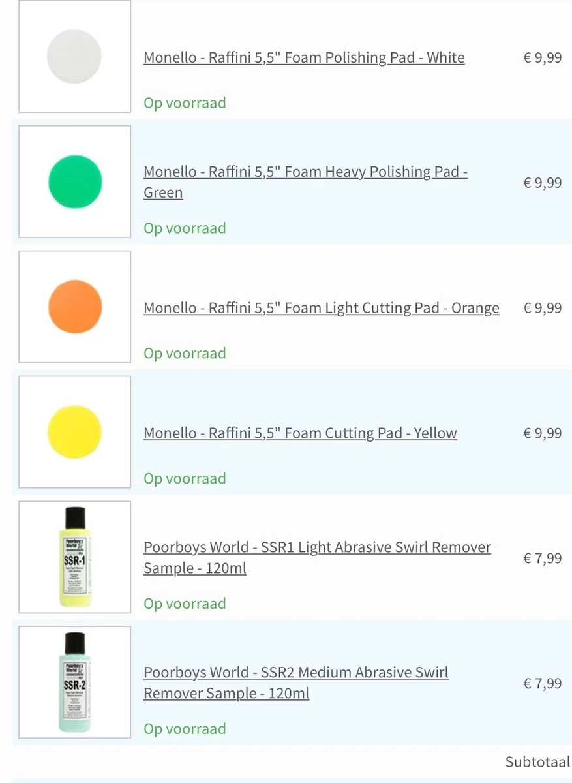Click the € 7,99 price of SSR2 sample
This screenshot has height=783, width=572.
point(542,684)
